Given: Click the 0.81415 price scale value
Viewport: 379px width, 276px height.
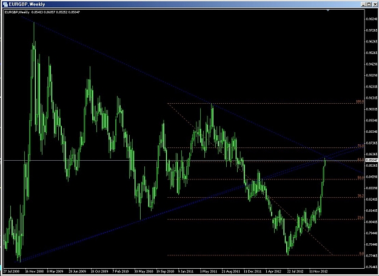Looking at the screenshot, I should tap(372, 210).
